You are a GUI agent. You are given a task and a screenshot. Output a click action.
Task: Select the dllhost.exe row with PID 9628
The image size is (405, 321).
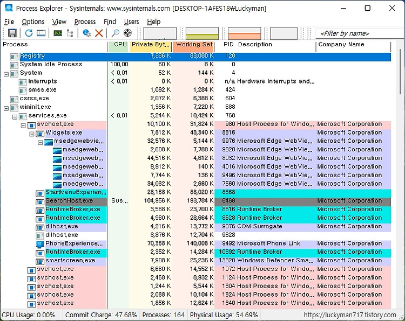196,235
